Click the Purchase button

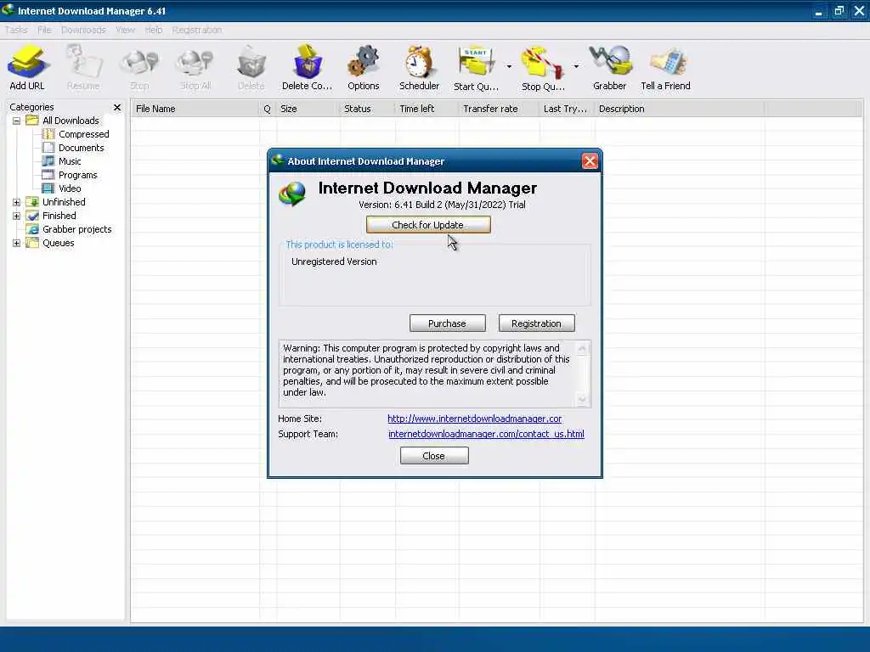point(447,323)
